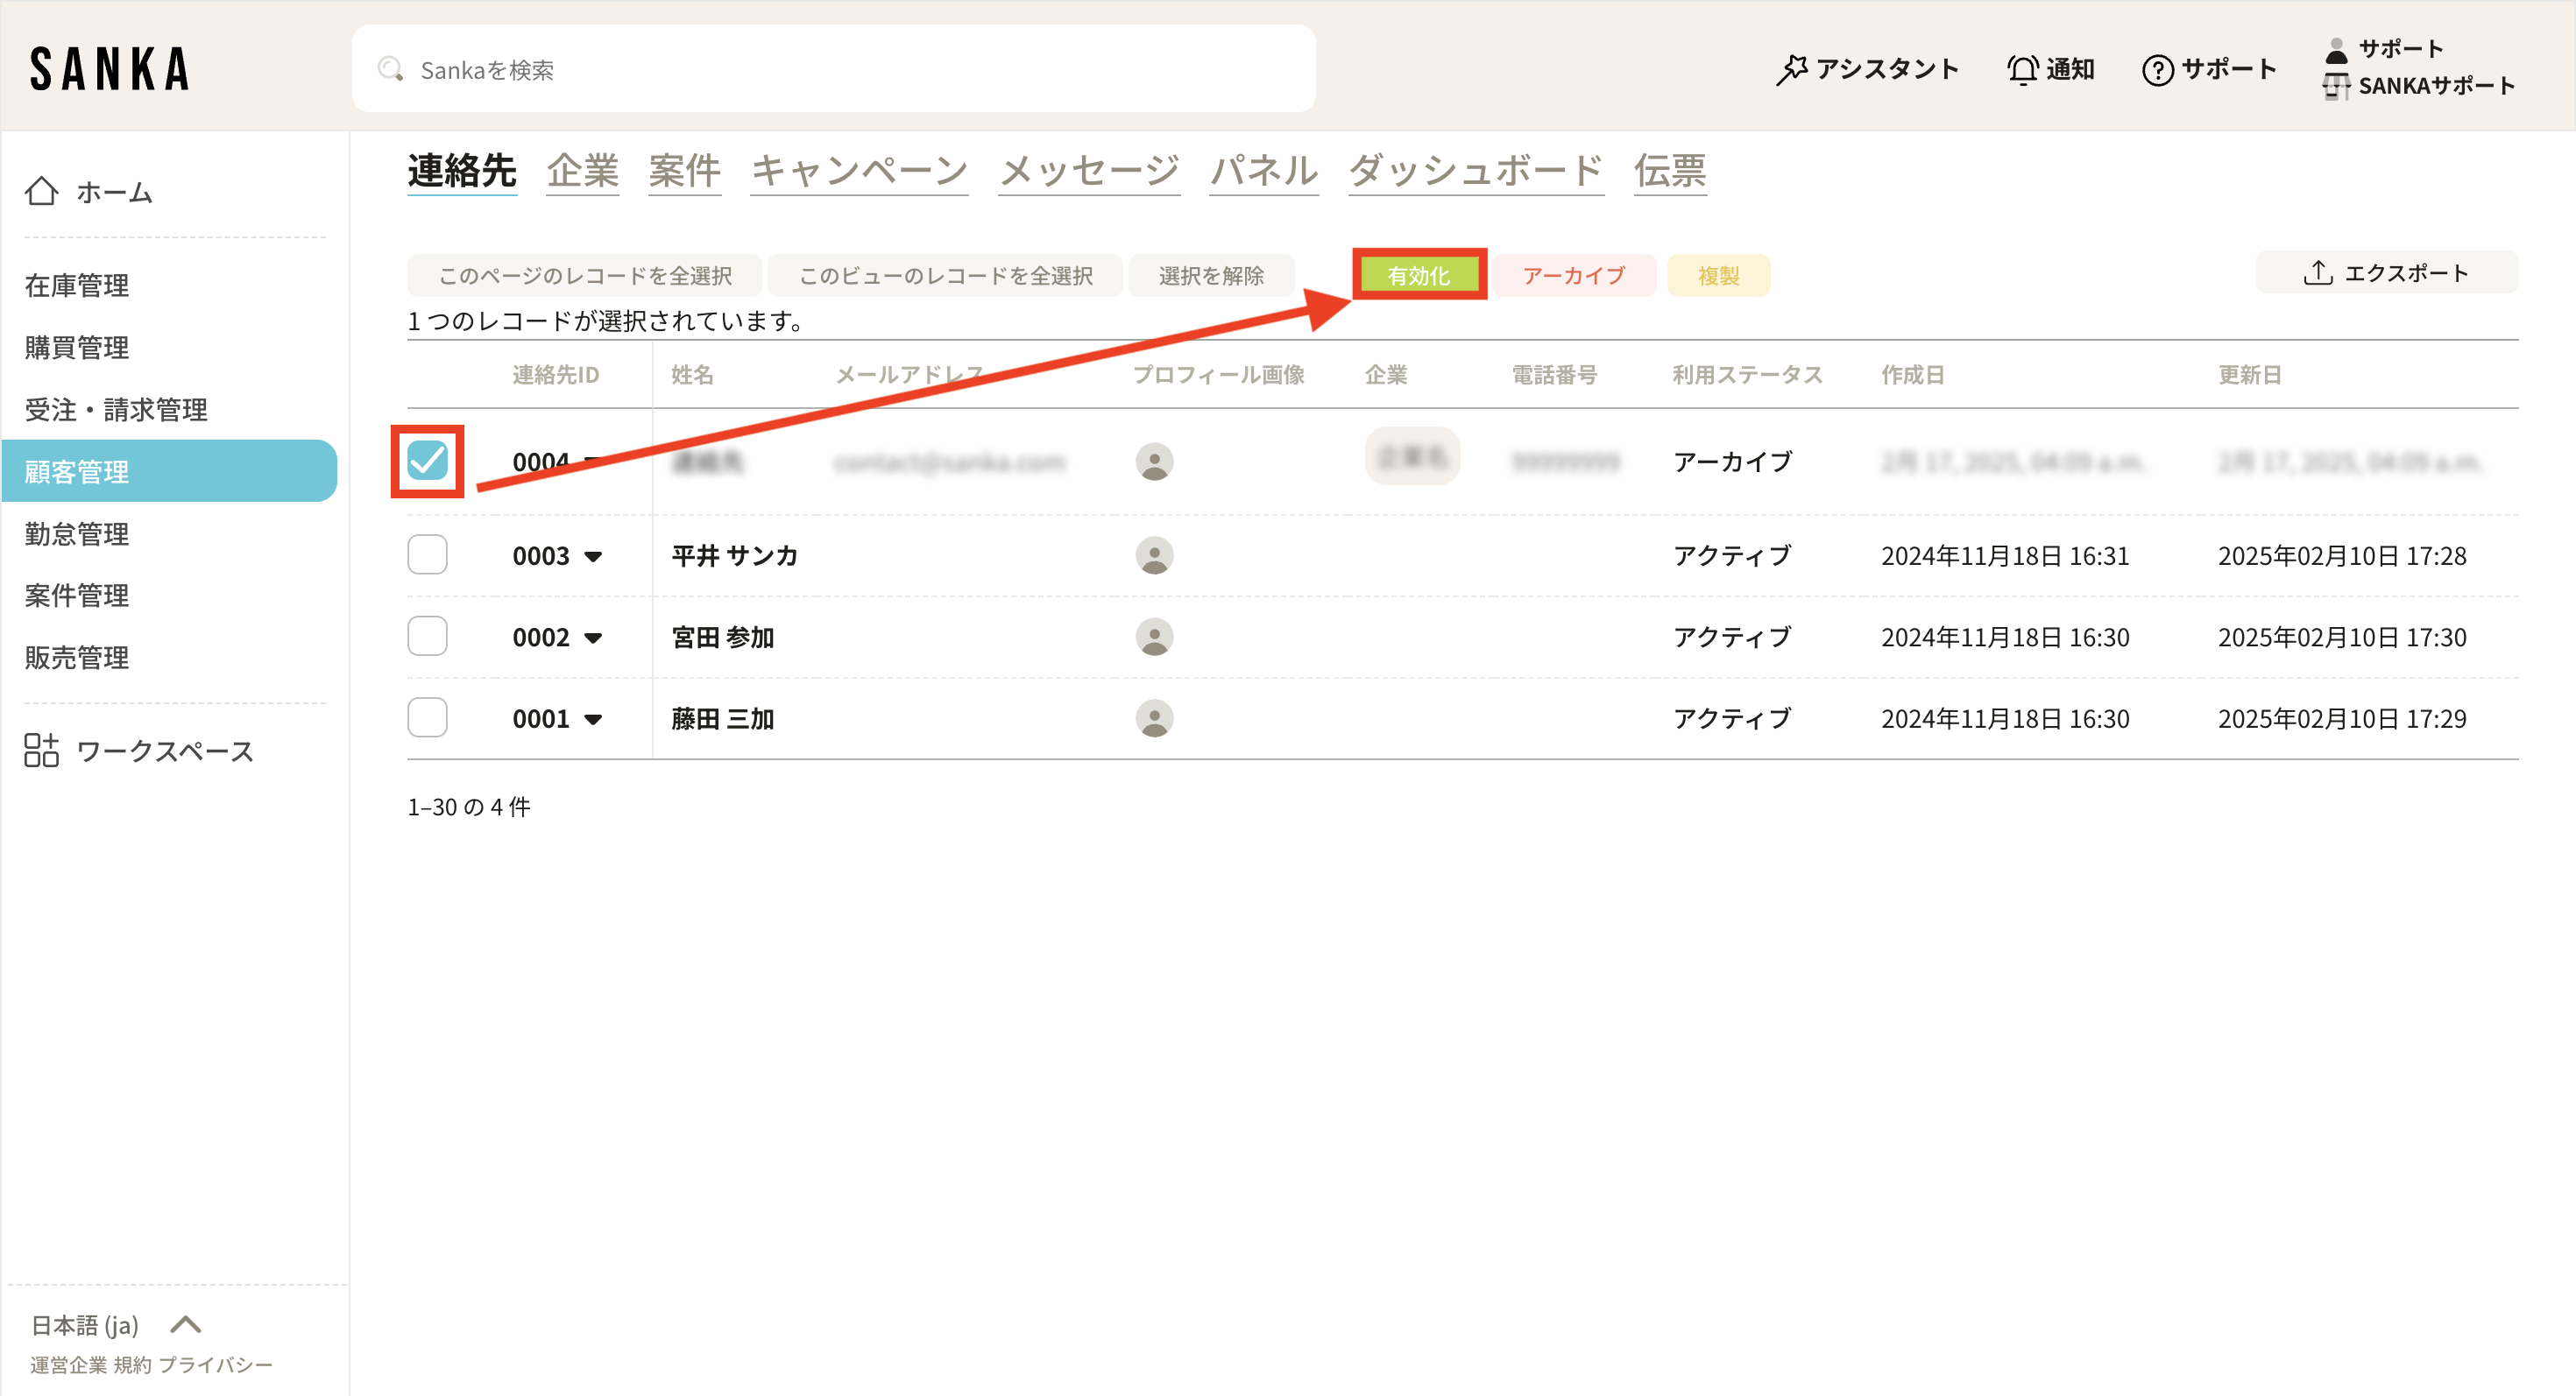Screen dimensions: 2576x1396
Task: Click the Support question mark icon
Action: click(x=2157, y=70)
